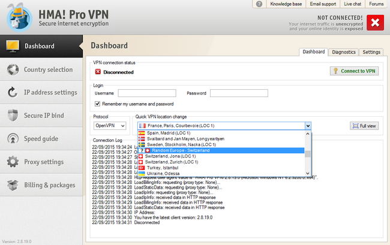This screenshot has height=245, width=390.
Task: Select Sweden, Stockholm, Nacka (LOC 1)
Action: (221, 144)
